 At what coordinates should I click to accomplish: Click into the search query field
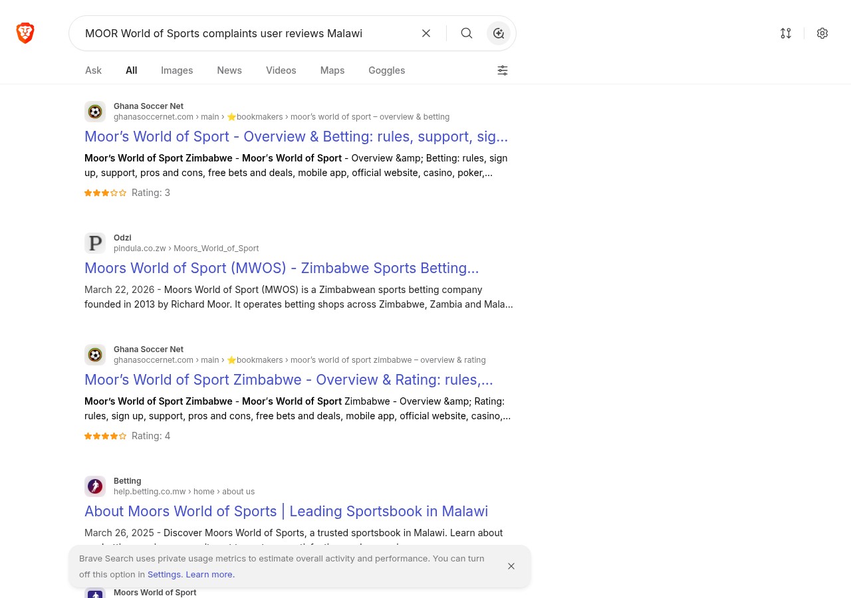click(246, 33)
